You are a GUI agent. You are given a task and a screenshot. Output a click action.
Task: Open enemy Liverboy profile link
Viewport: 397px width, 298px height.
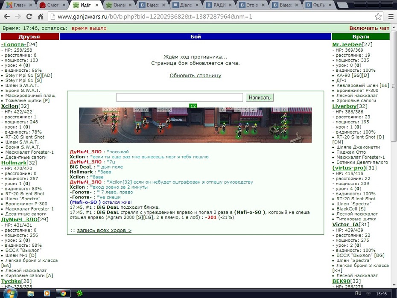[344, 106]
